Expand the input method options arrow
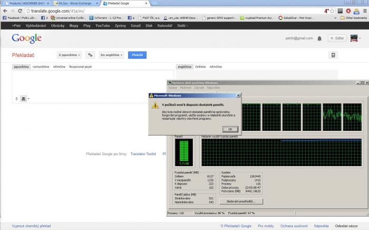Screen dimensions: 369x230 pos(28,99)
